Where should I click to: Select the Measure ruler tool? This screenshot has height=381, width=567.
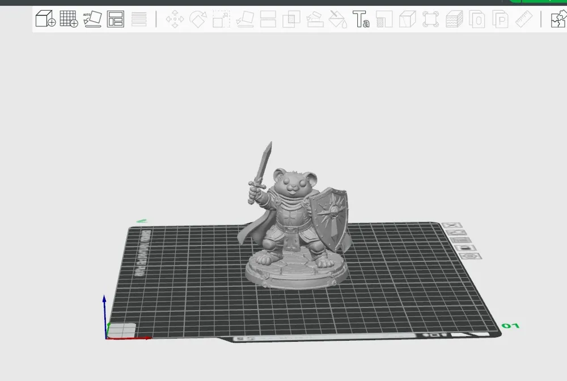[523, 19]
